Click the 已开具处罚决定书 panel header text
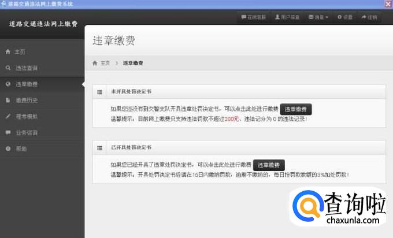 click(131, 147)
